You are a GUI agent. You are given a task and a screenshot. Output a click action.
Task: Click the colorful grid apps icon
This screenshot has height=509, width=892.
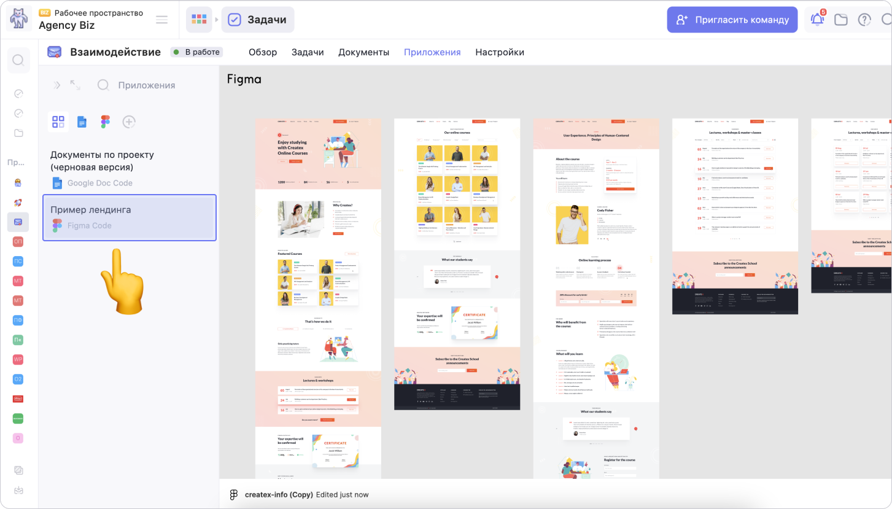[199, 20]
